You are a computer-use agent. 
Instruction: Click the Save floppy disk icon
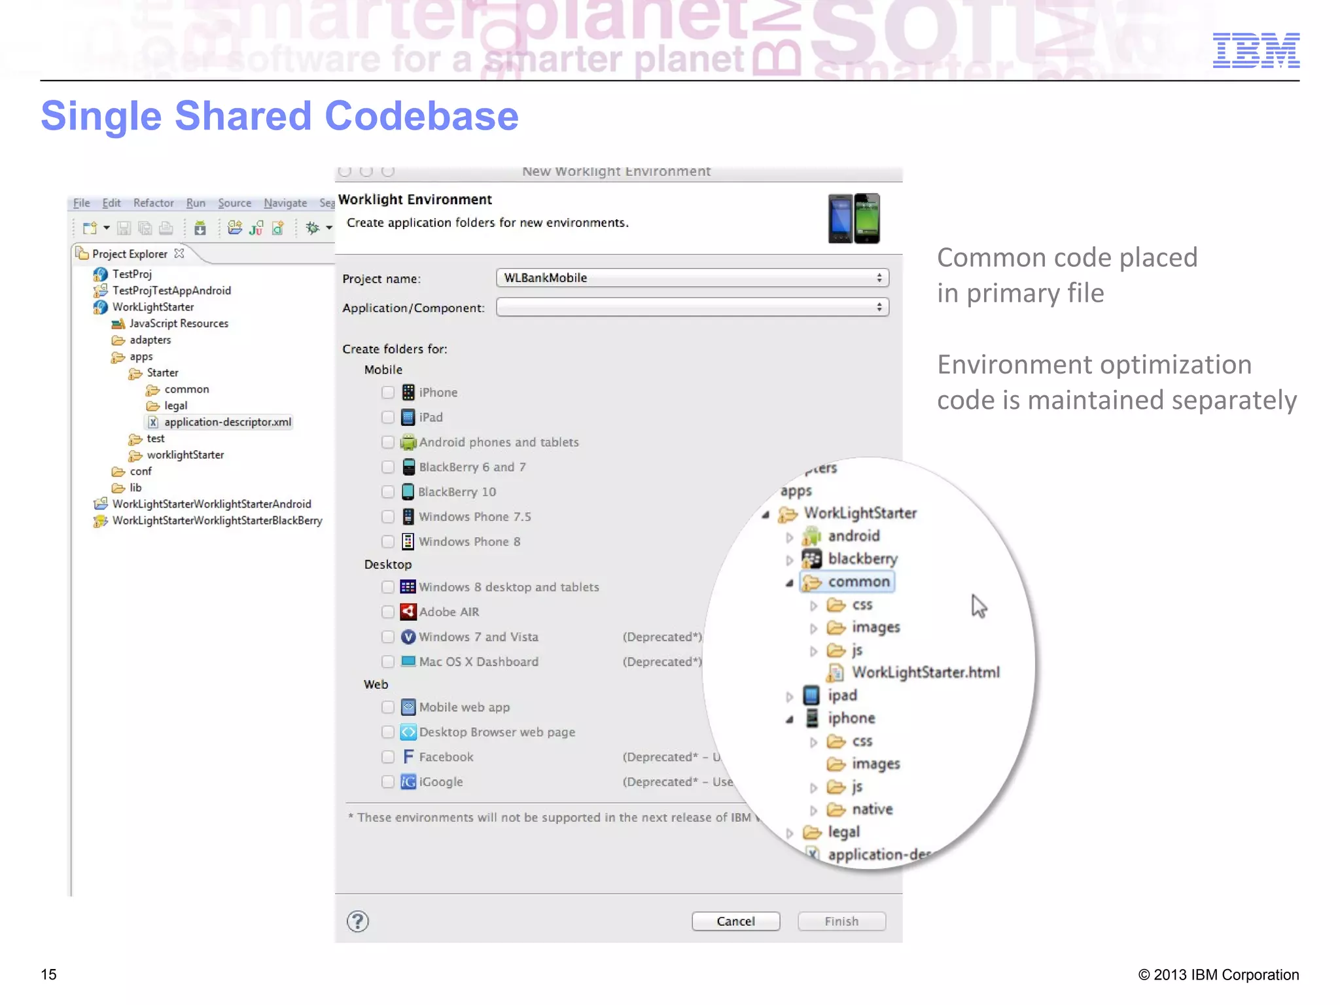click(x=124, y=228)
